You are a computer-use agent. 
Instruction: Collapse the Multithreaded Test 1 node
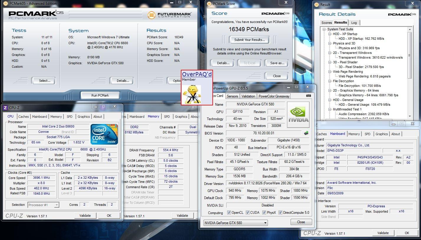point(330,109)
